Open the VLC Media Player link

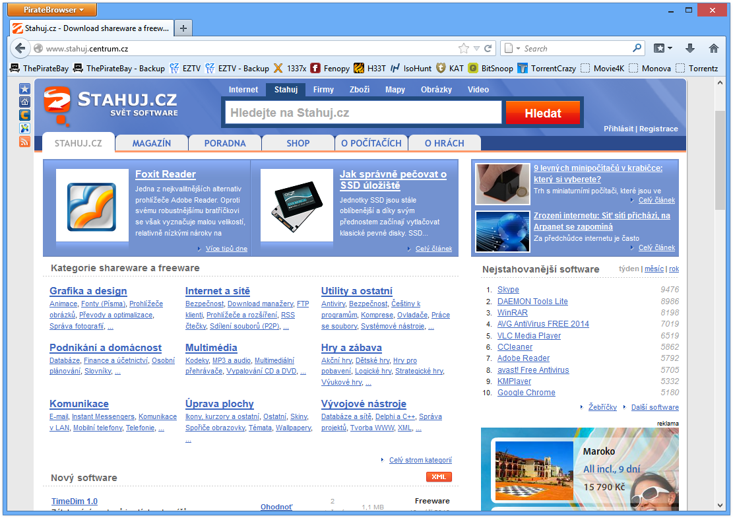[x=528, y=335]
